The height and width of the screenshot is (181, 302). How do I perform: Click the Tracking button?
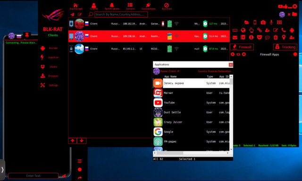(x=285, y=47)
